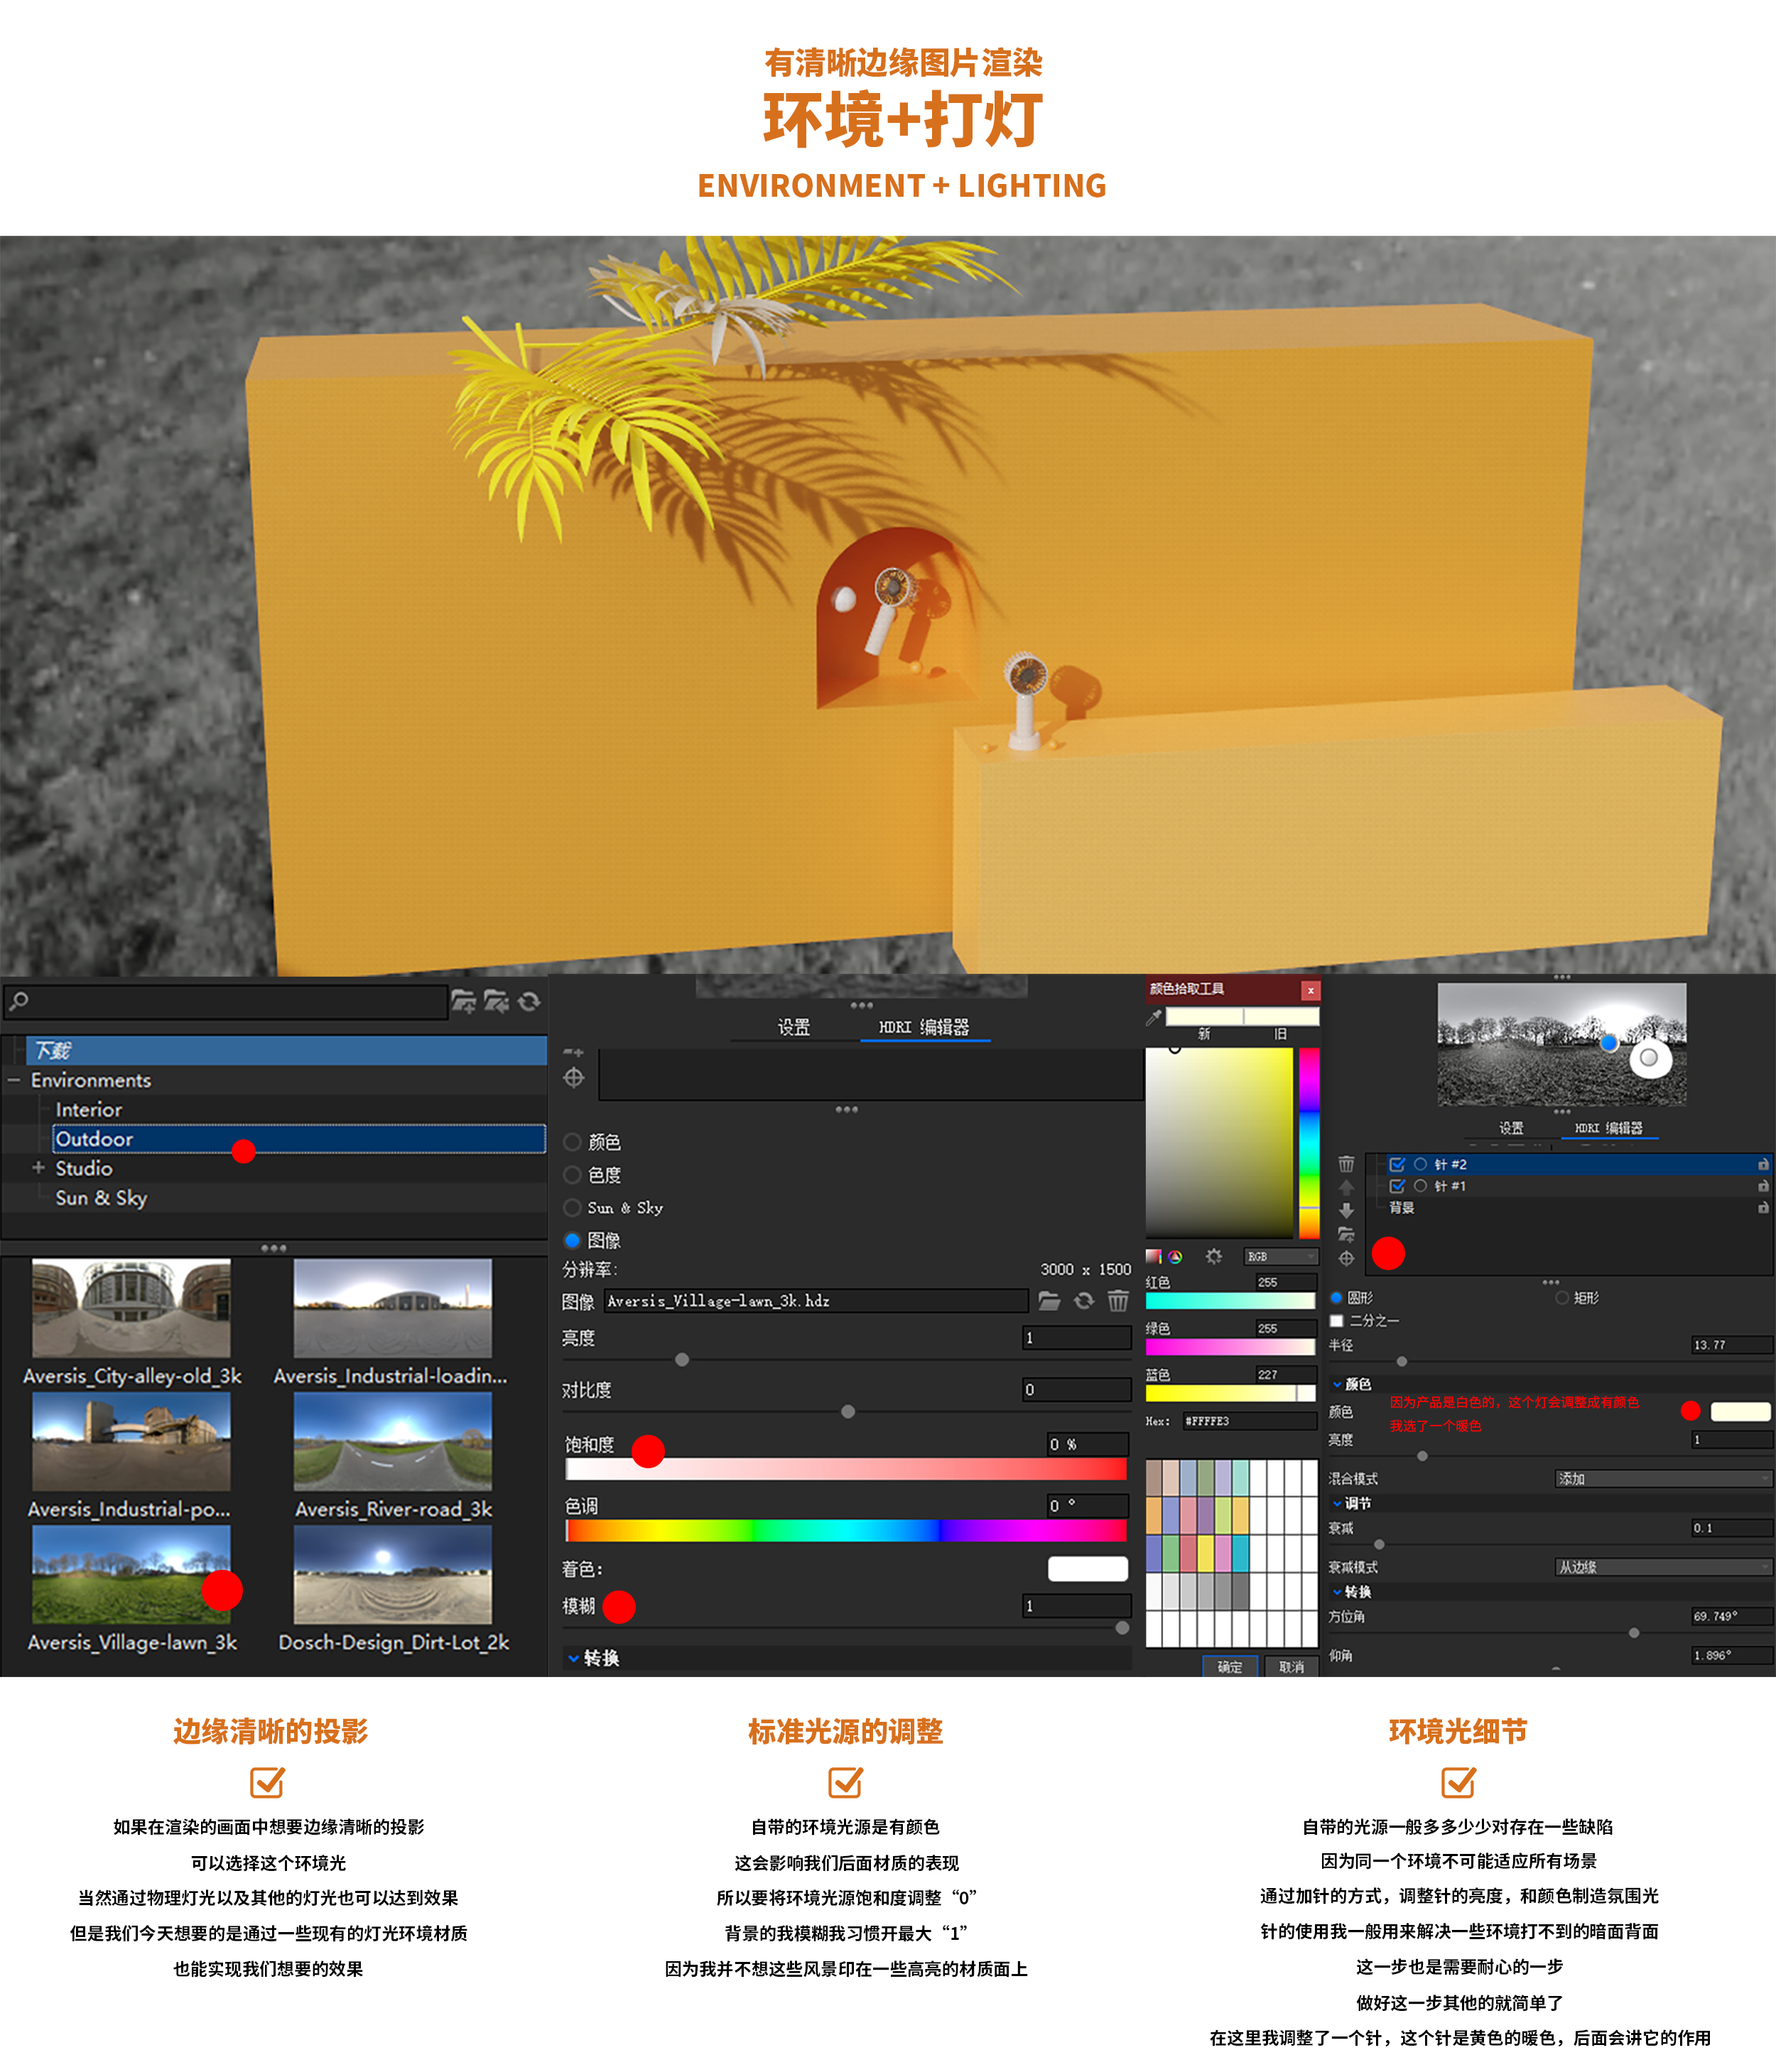The width and height of the screenshot is (1776, 2072).
Task: Select the Sun & Sky radio button
Action: [572, 1208]
